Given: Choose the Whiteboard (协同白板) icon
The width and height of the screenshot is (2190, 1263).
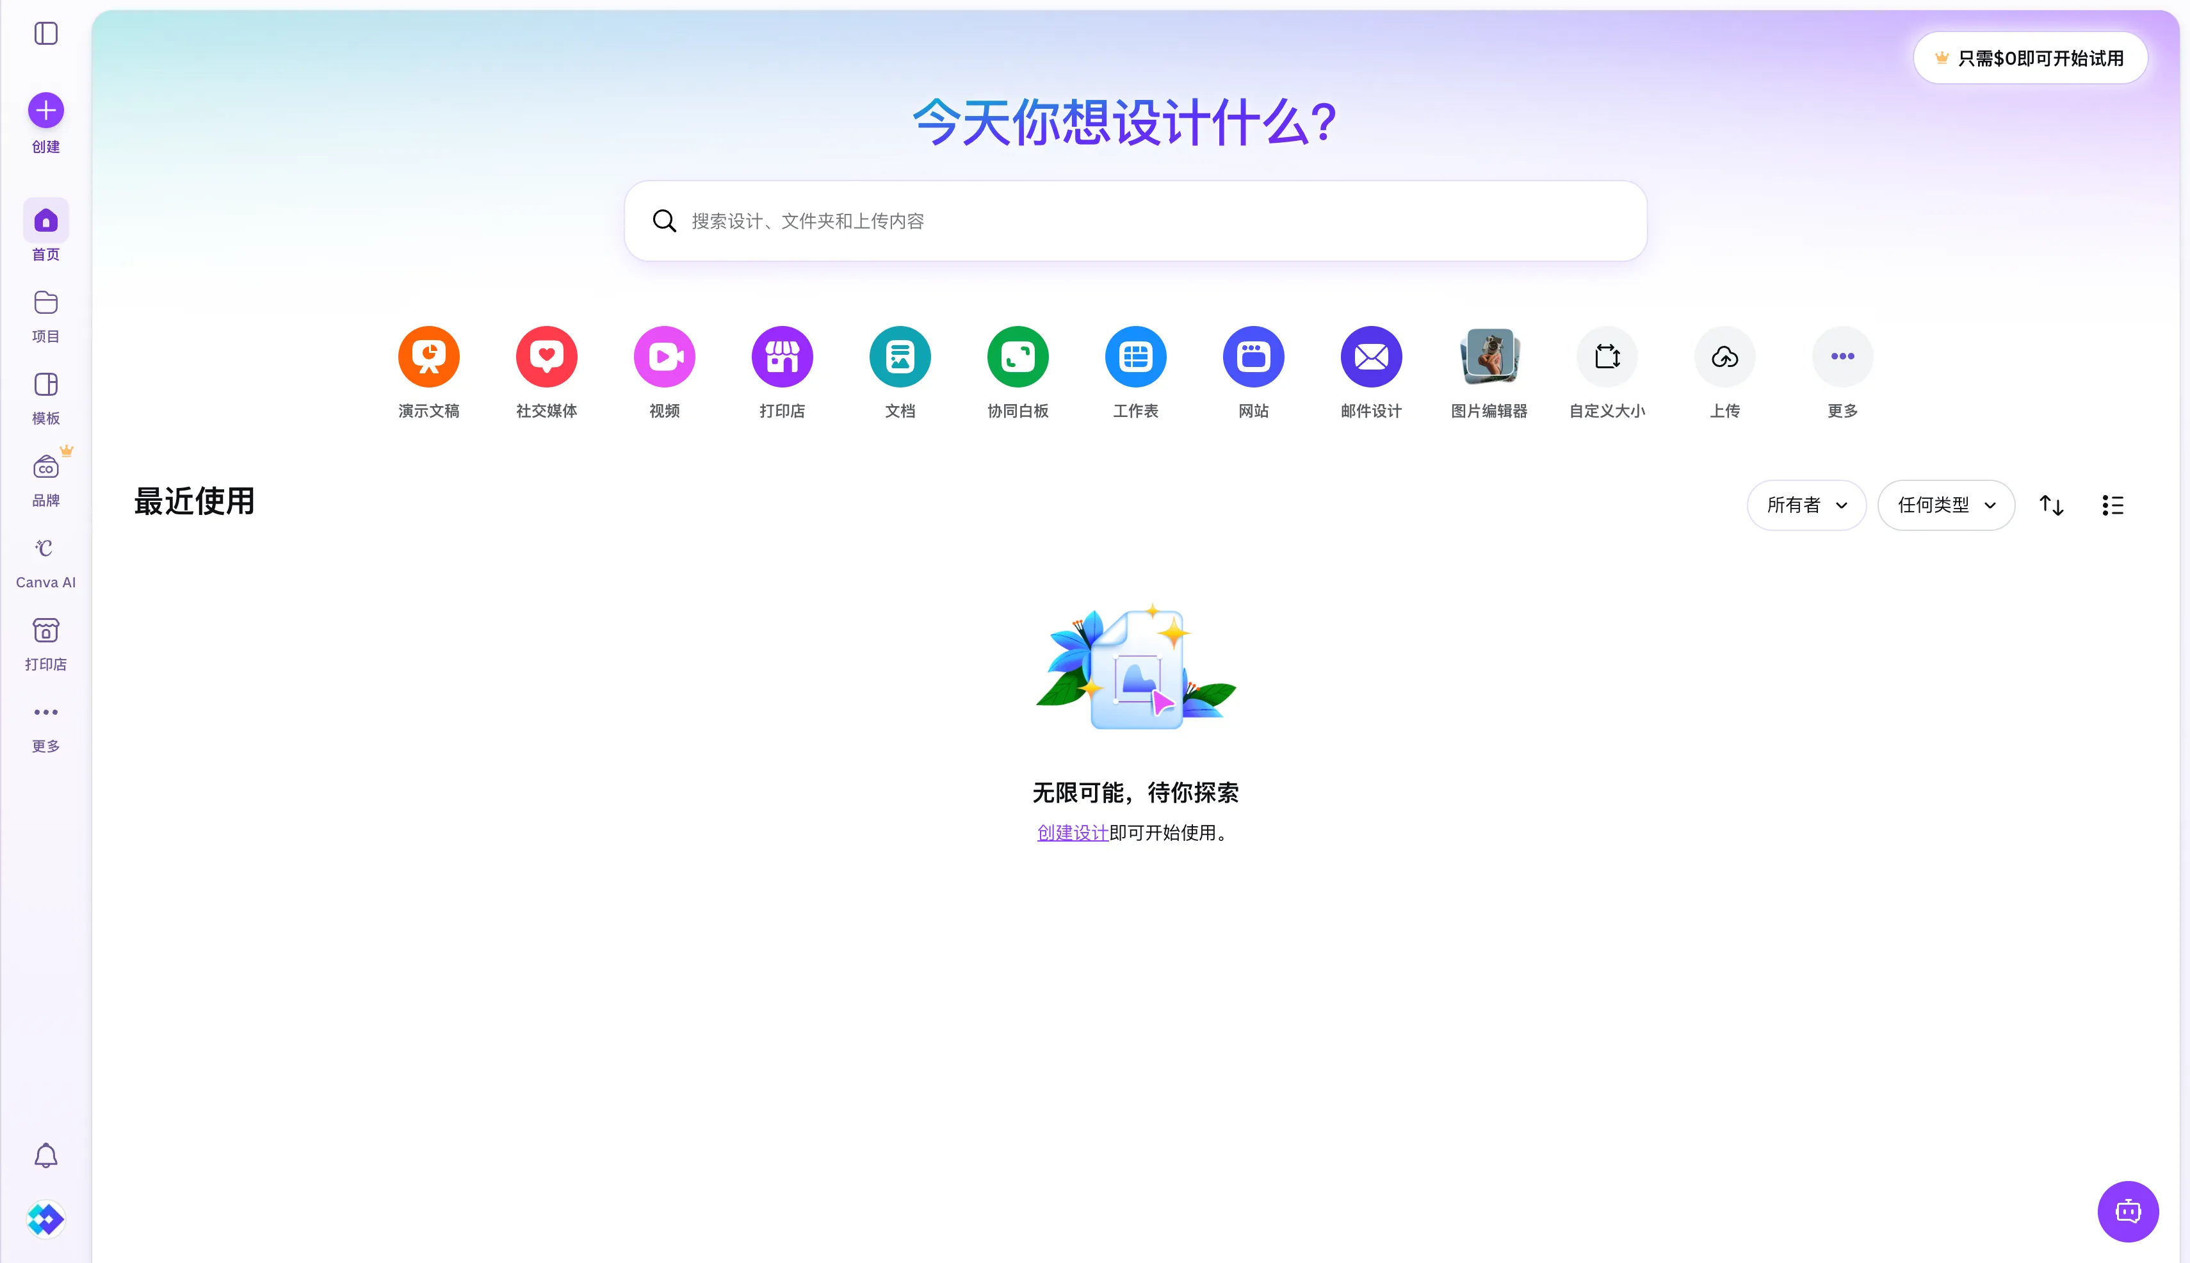Looking at the screenshot, I should [x=1018, y=357].
